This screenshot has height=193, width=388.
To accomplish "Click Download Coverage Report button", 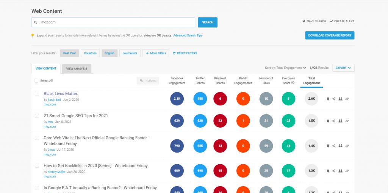I will [330, 35].
